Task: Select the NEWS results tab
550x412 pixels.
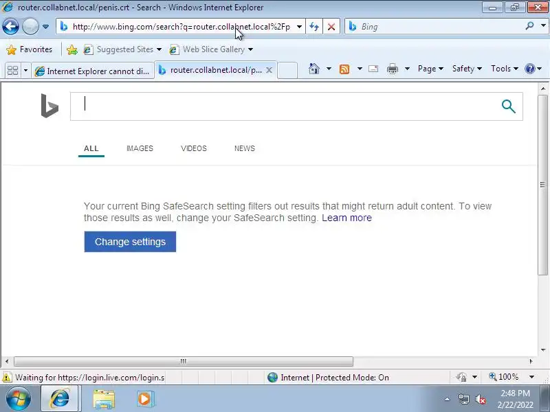Action: click(245, 148)
